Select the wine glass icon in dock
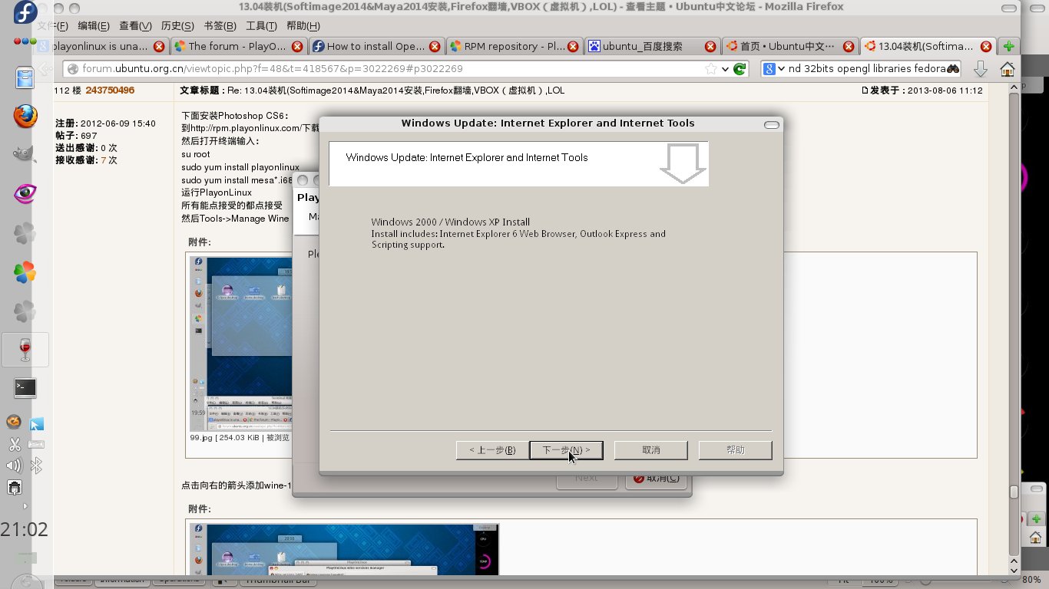The width and height of the screenshot is (1049, 589). coord(25,350)
